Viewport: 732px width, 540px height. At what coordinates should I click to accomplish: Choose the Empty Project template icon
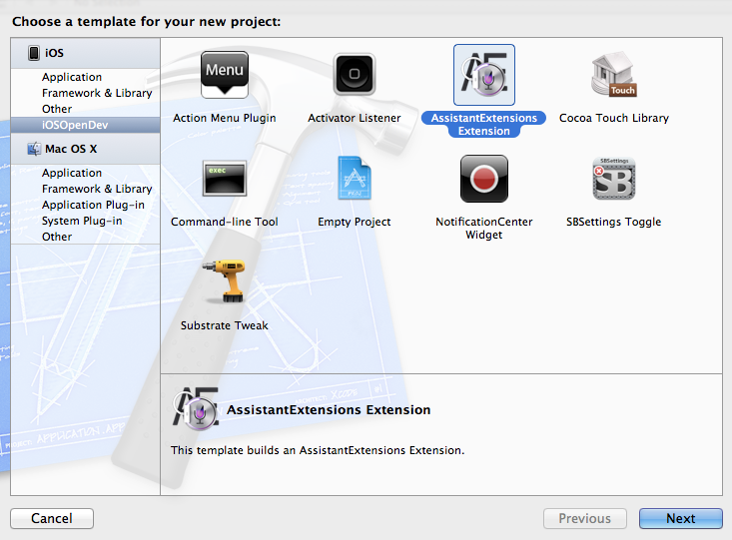(x=354, y=179)
